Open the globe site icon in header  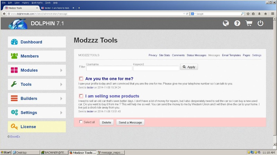(x=226, y=23)
